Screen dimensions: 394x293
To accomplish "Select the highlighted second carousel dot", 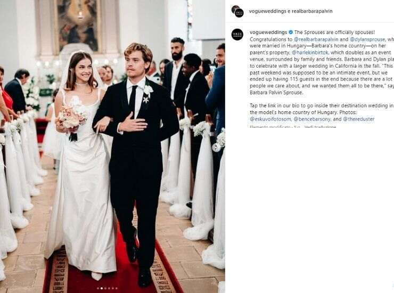I will 102,288.
